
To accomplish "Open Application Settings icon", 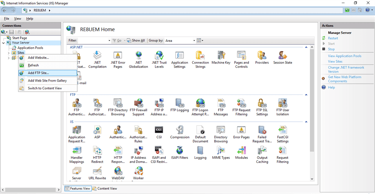I will point(179,59).
